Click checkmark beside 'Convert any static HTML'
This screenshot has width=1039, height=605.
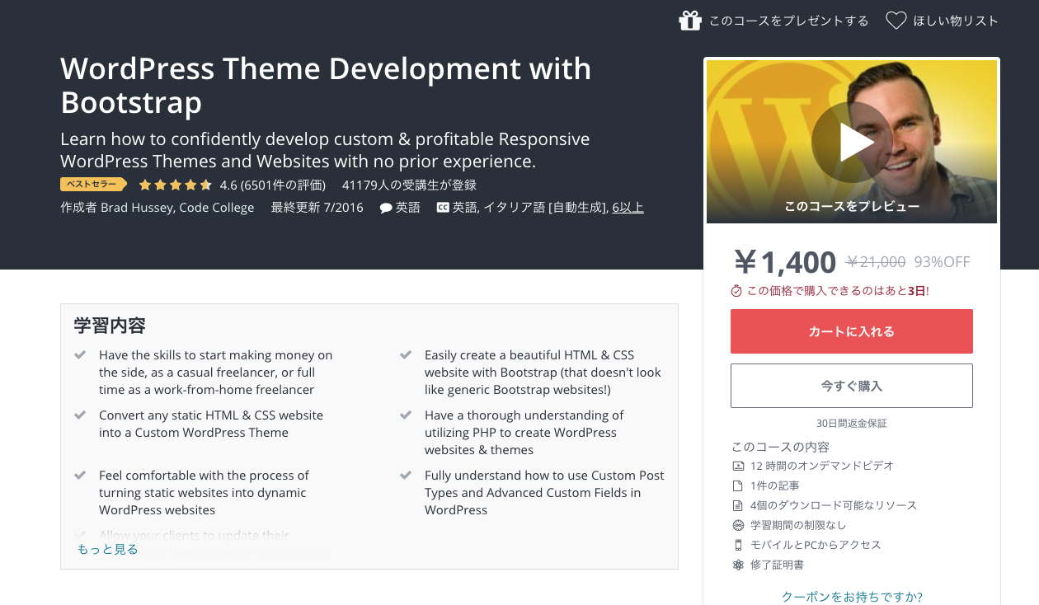click(80, 415)
